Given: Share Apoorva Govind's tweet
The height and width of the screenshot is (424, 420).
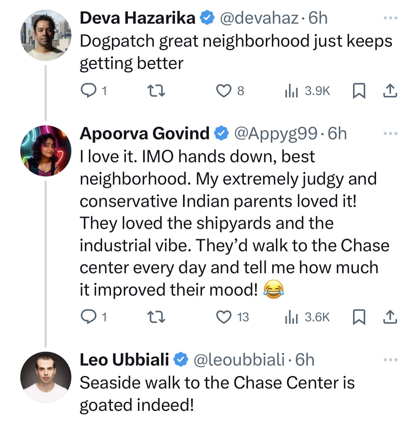Looking at the screenshot, I should (390, 317).
